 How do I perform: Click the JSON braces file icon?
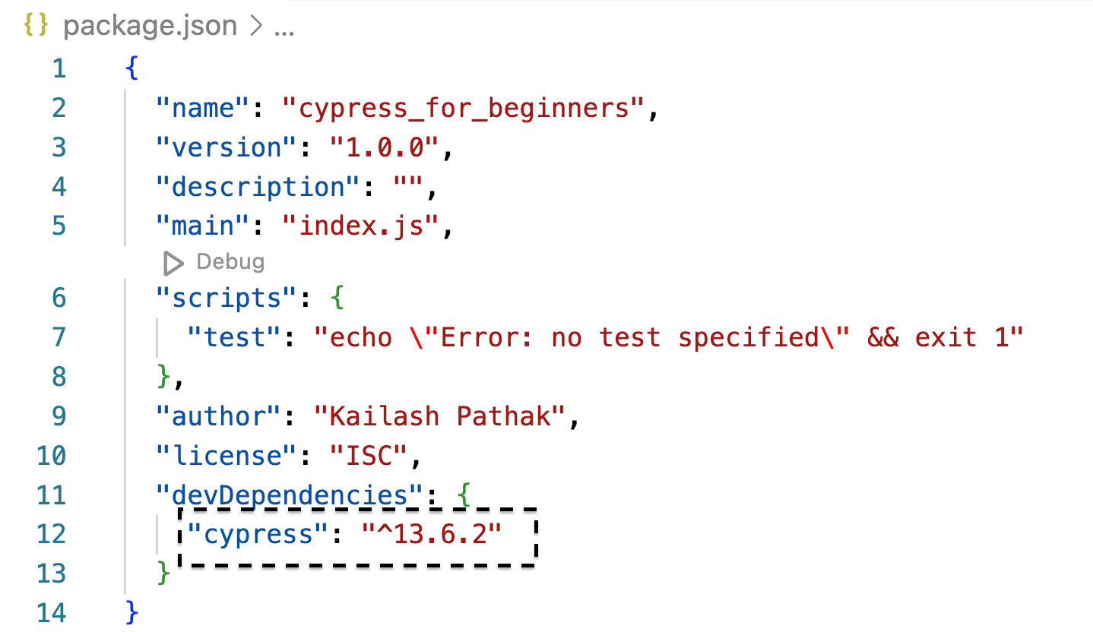(x=36, y=27)
